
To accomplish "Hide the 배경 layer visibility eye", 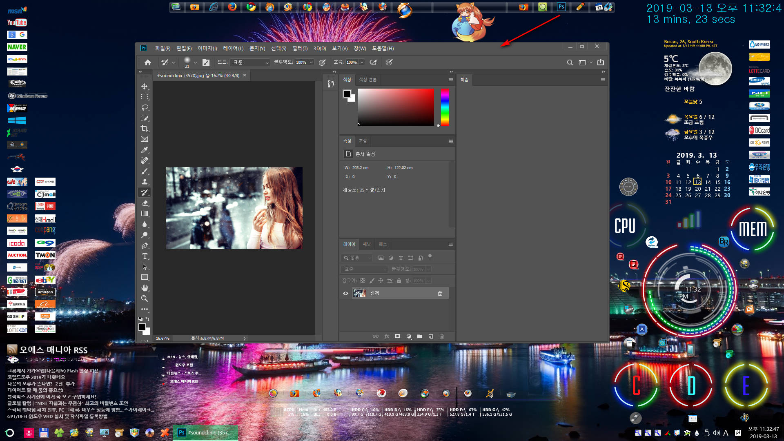I will 345,293.
